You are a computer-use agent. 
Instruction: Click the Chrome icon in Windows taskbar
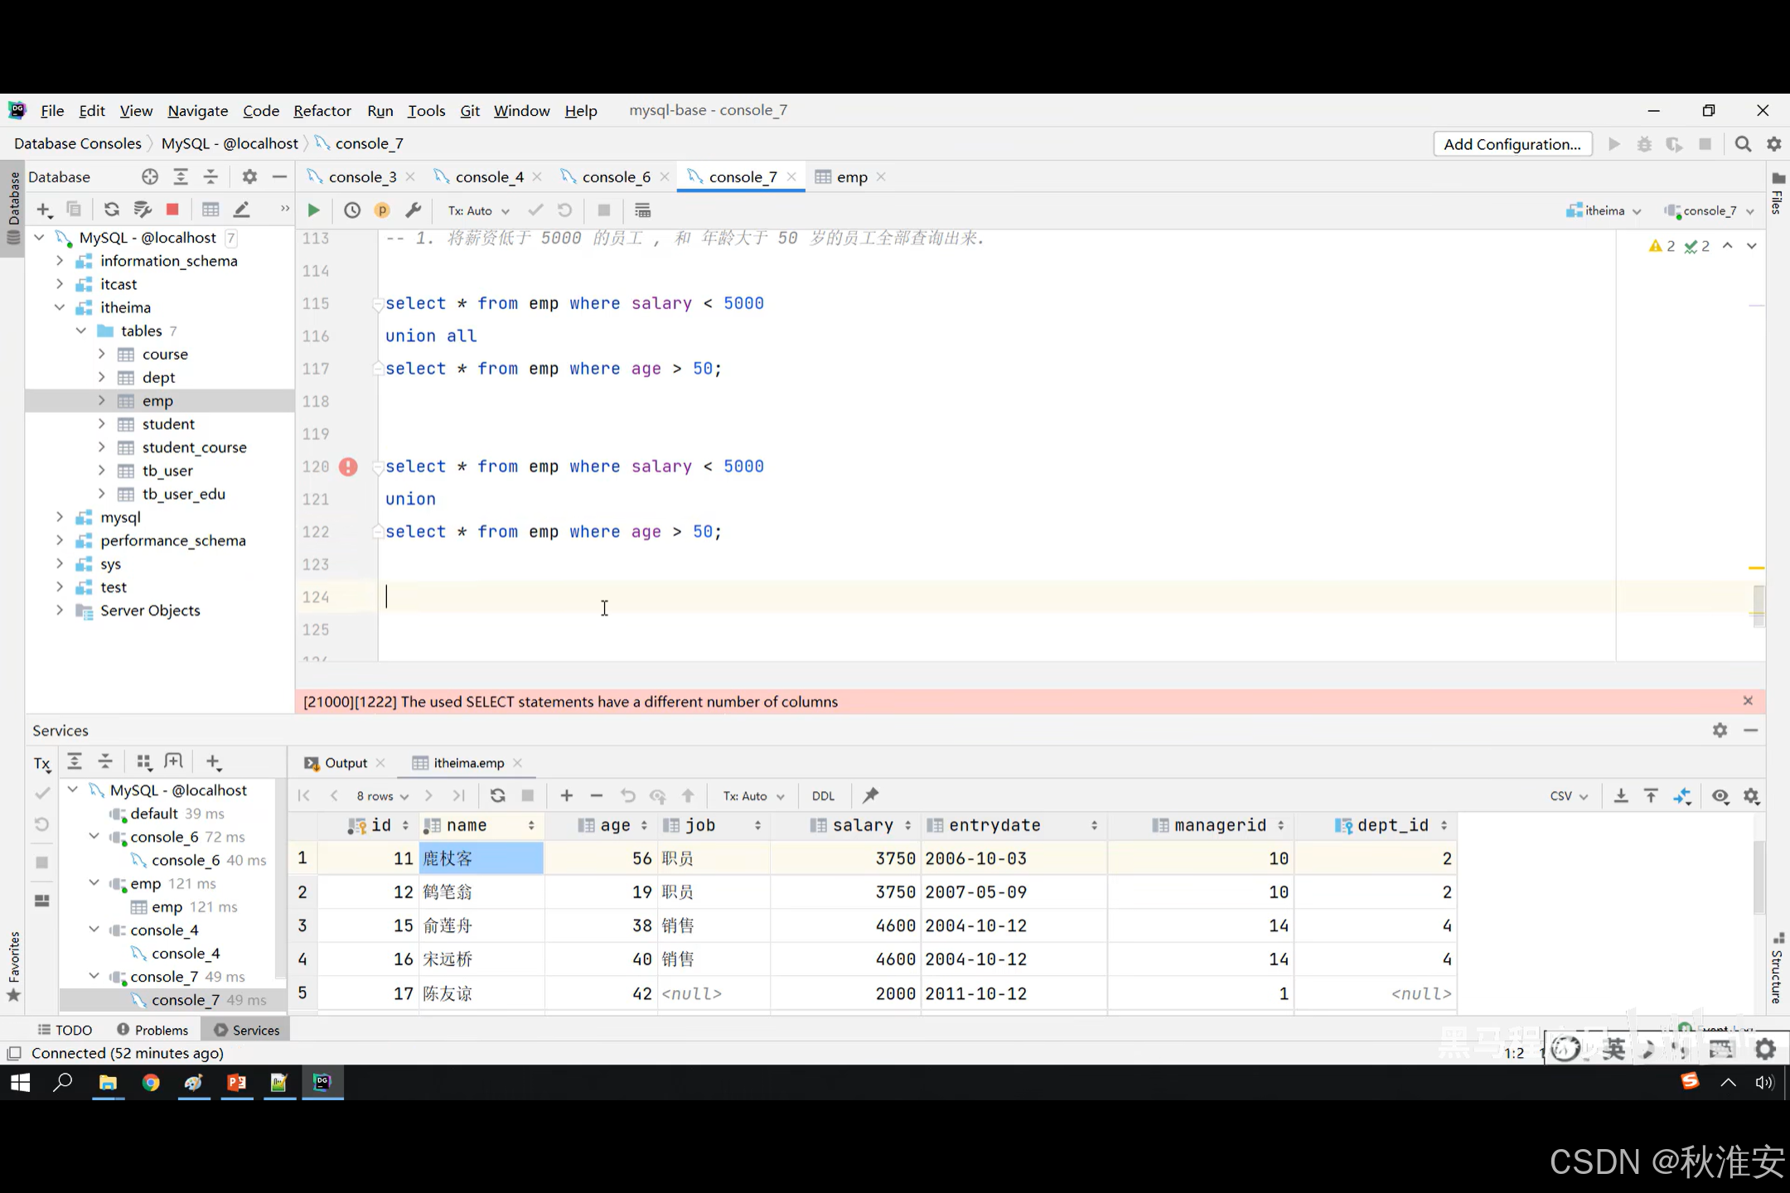point(151,1083)
